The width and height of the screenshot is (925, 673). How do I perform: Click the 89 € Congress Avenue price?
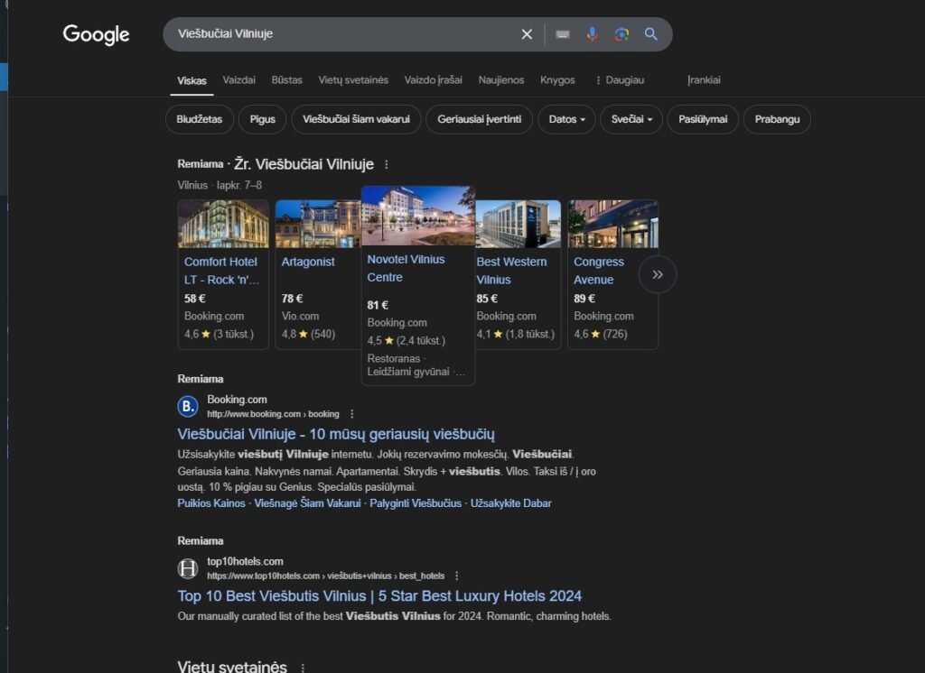[584, 299]
